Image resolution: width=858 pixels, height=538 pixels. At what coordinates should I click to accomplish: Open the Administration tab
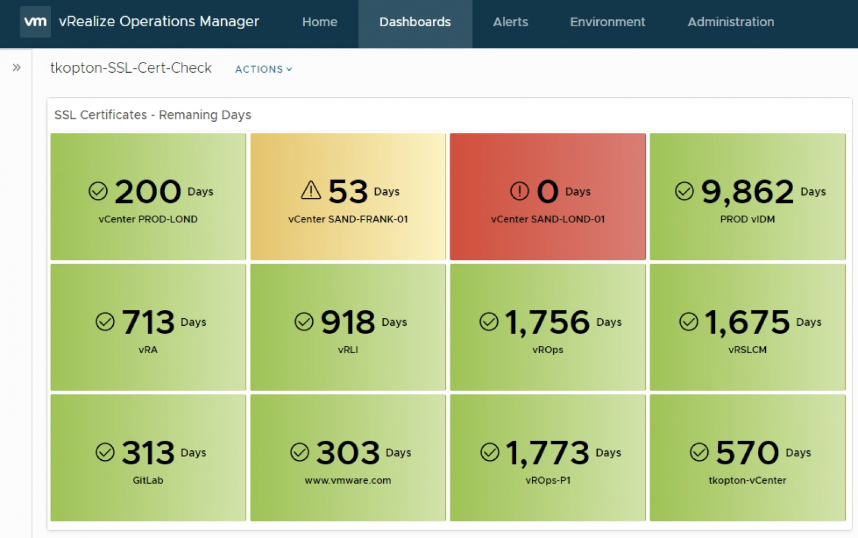point(731,22)
